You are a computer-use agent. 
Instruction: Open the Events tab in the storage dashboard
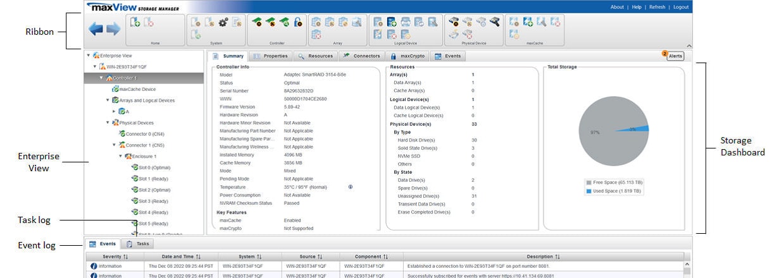[x=448, y=56]
